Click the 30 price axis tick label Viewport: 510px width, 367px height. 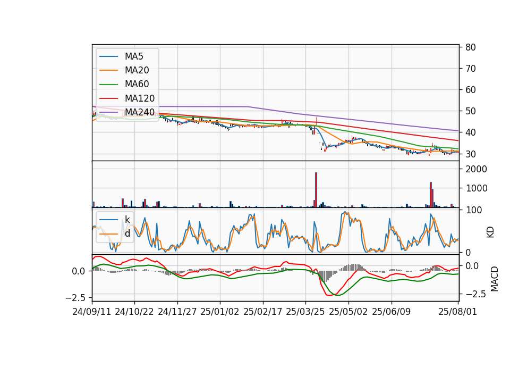pyautogui.click(x=470, y=154)
